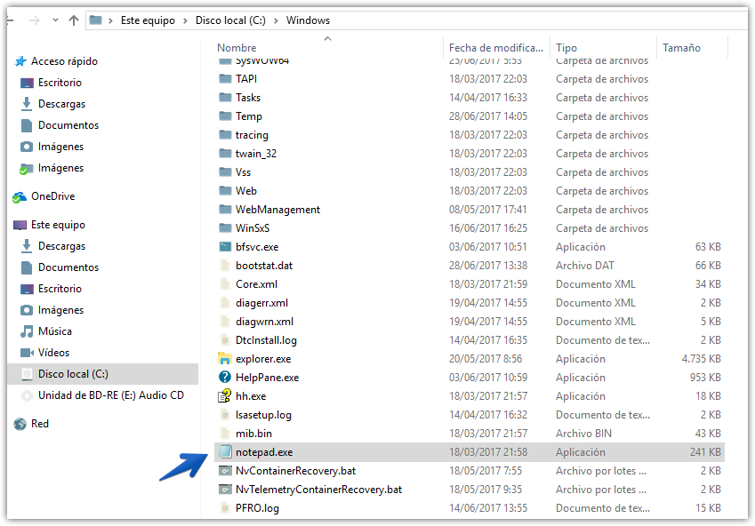Select the Vss folder icon
This screenshot has width=755, height=526.
click(x=225, y=171)
